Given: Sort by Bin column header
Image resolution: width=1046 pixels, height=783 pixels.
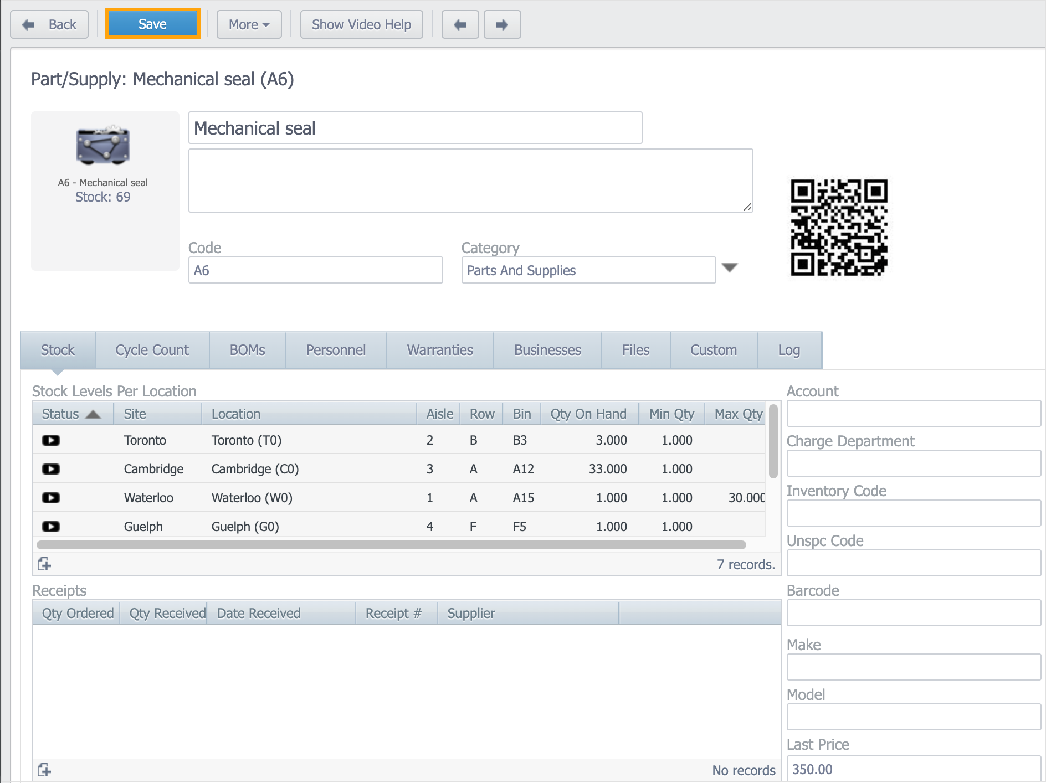Looking at the screenshot, I should (x=521, y=414).
